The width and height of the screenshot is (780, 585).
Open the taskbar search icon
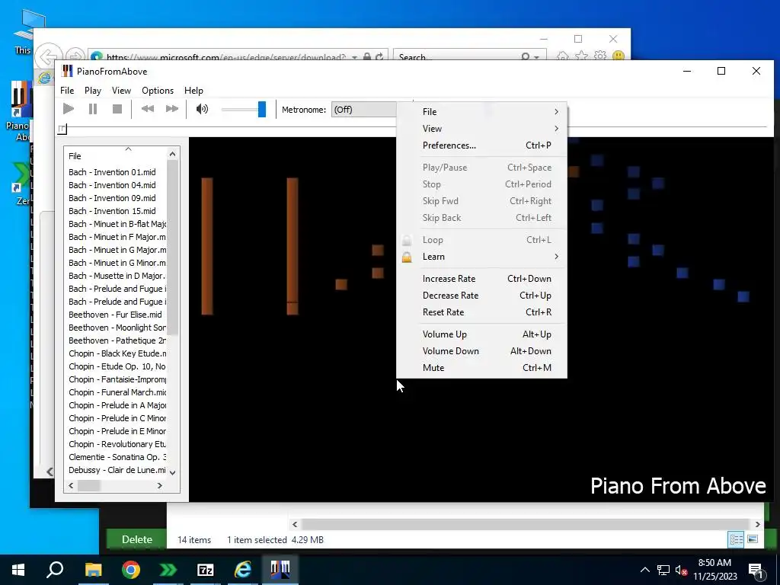pos(55,570)
